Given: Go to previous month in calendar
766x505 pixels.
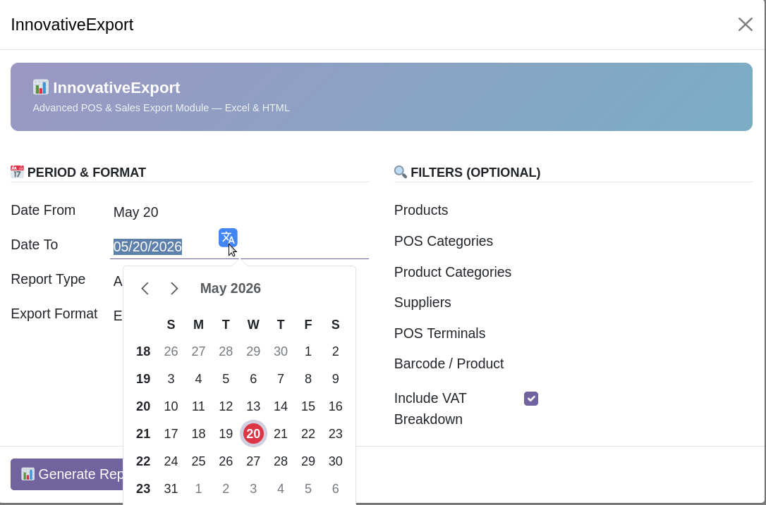Looking at the screenshot, I should tap(145, 288).
